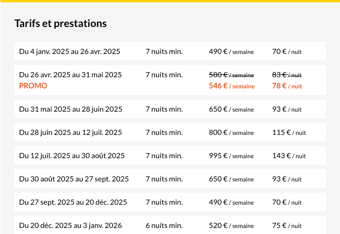This screenshot has width=340, height=234.
Task: Click the 995 € per week price
Action: point(231,155)
